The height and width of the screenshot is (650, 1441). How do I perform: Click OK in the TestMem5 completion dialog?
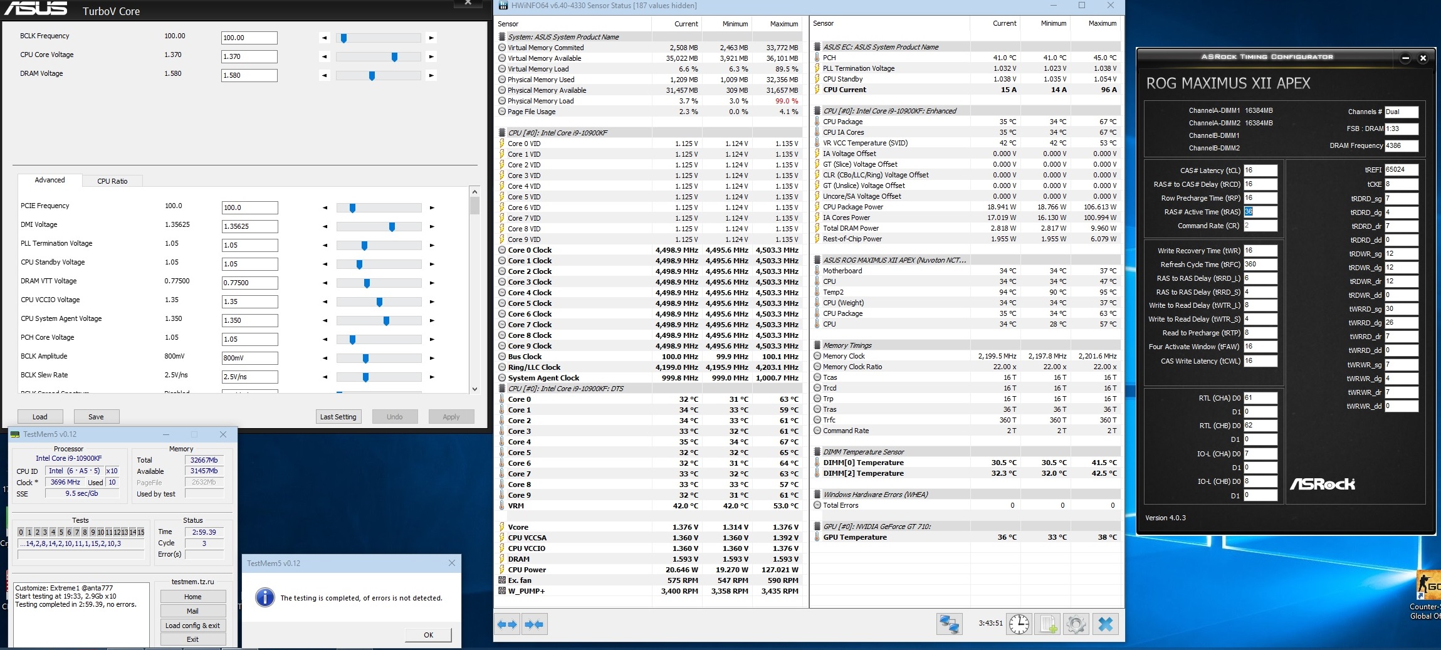(x=428, y=635)
